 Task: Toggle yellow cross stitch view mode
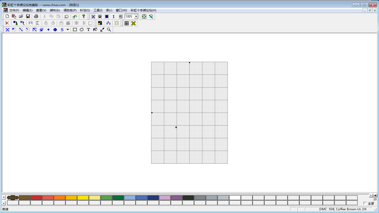(133, 23)
